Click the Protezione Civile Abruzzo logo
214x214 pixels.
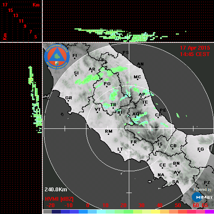click(57, 56)
